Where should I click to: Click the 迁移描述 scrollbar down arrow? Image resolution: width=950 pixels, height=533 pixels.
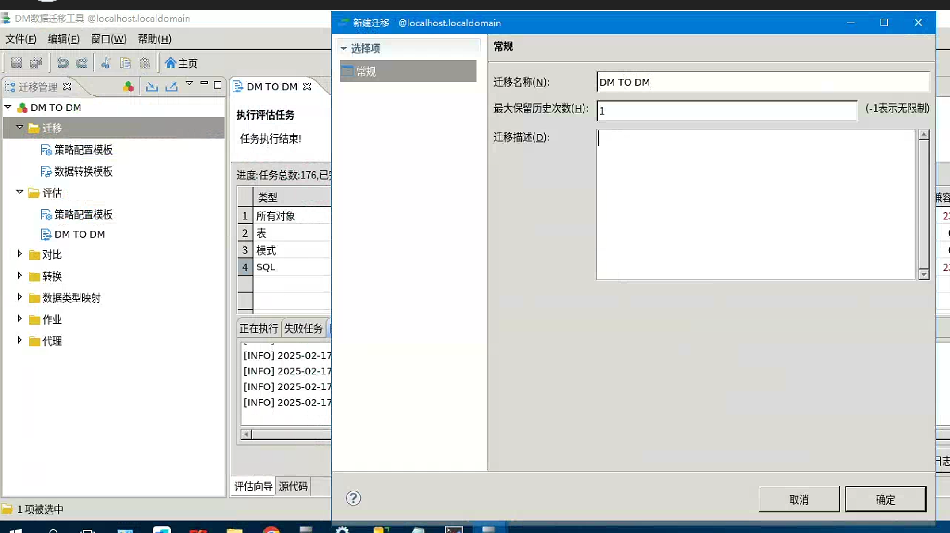[923, 275]
